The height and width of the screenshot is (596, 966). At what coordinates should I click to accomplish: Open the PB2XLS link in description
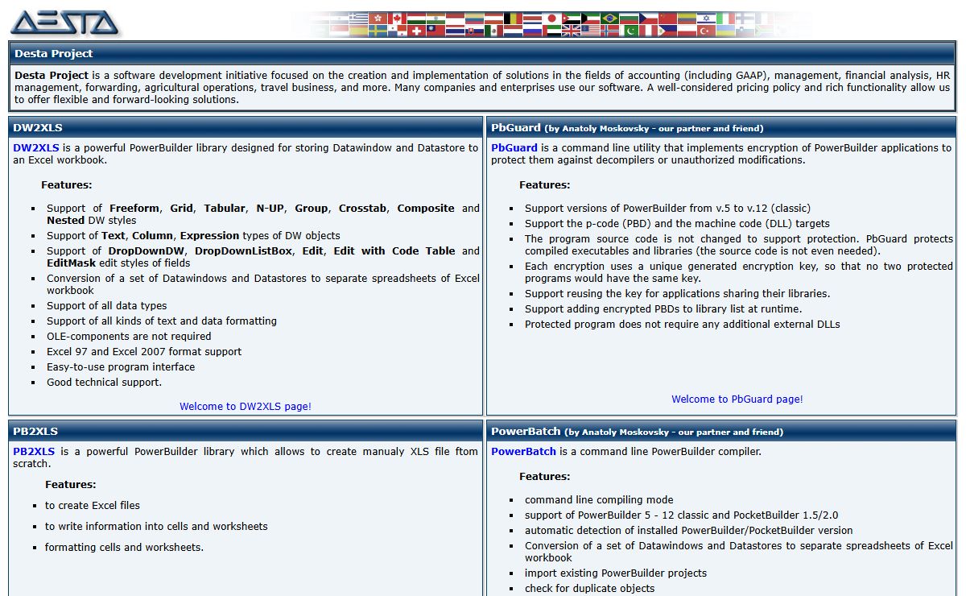[x=34, y=451]
